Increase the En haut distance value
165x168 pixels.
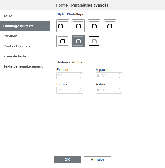click(x=80, y=74)
